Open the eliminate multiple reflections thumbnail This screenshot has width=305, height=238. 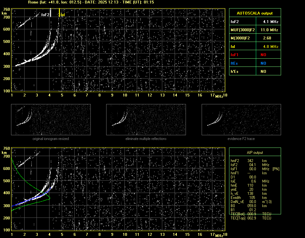point(146,120)
